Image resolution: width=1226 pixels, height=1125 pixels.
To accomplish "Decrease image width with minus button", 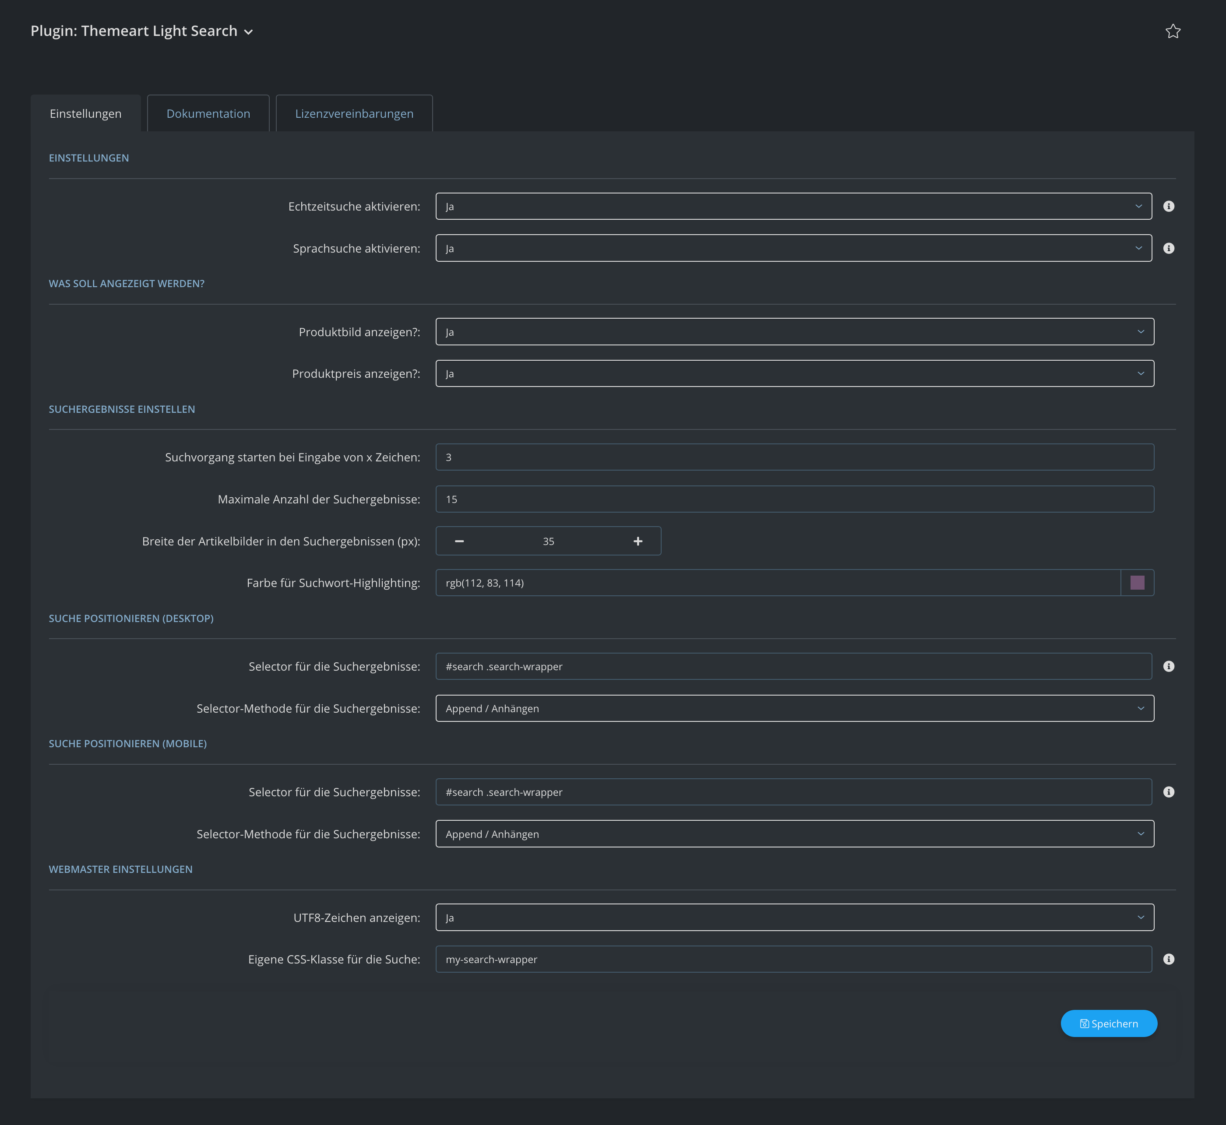I will coord(459,541).
